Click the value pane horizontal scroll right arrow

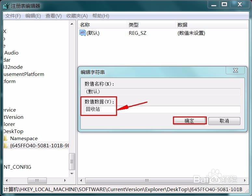tap(245, 180)
